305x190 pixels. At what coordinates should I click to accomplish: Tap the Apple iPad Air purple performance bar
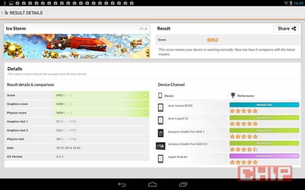[x=264, y=156]
